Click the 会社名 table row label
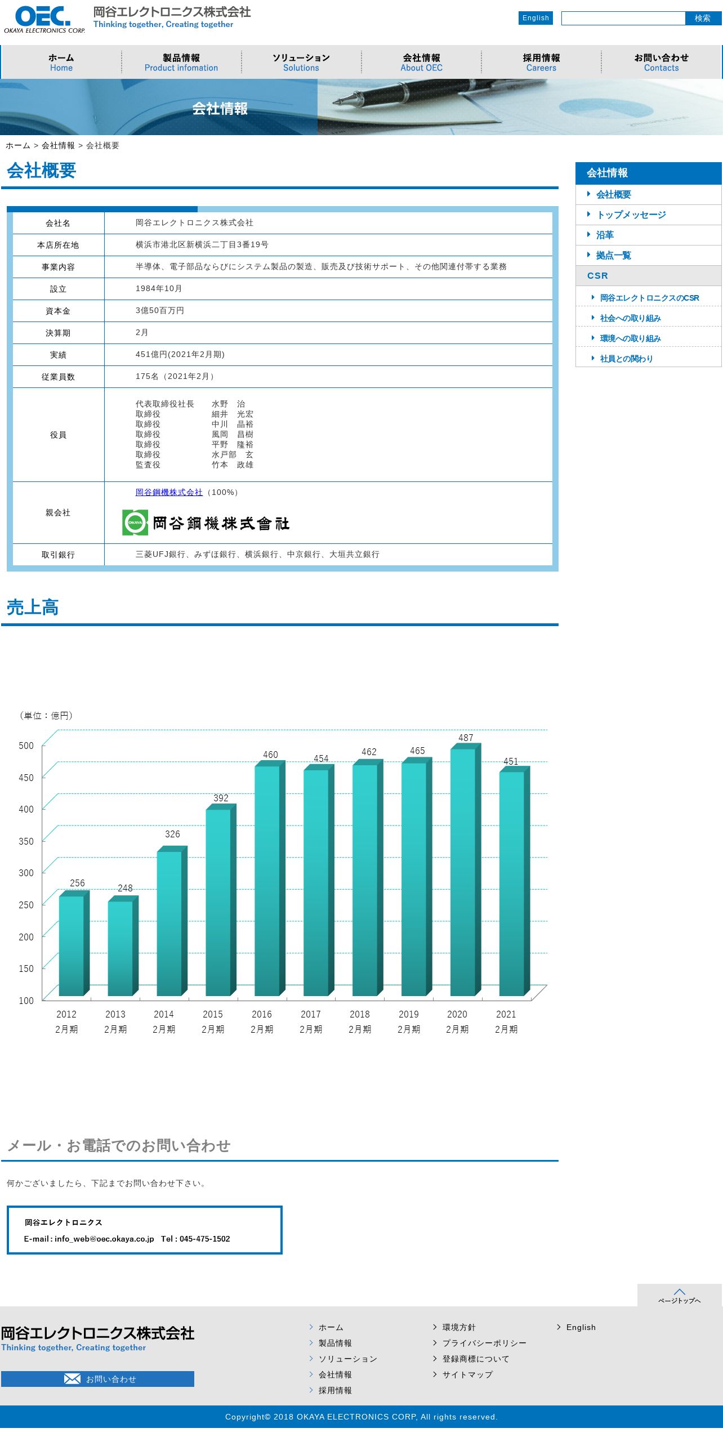Image resolution: width=723 pixels, height=1446 pixels. point(58,223)
